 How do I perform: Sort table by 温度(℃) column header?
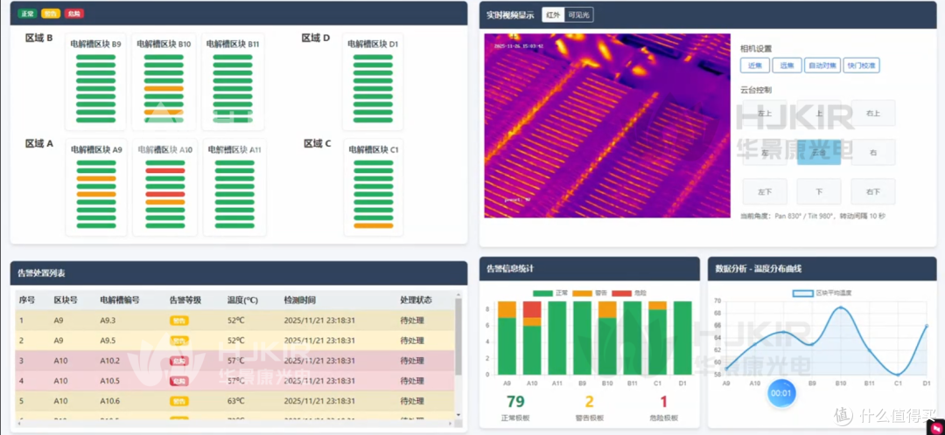243,300
